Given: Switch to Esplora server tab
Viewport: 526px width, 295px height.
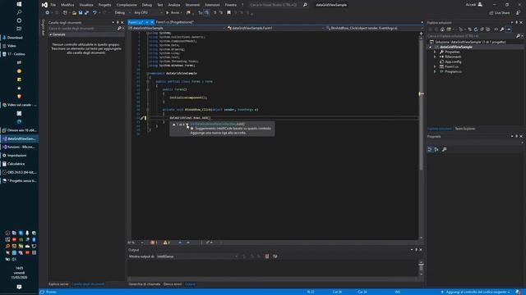Looking at the screenshot, I should [x=58, y=284].
